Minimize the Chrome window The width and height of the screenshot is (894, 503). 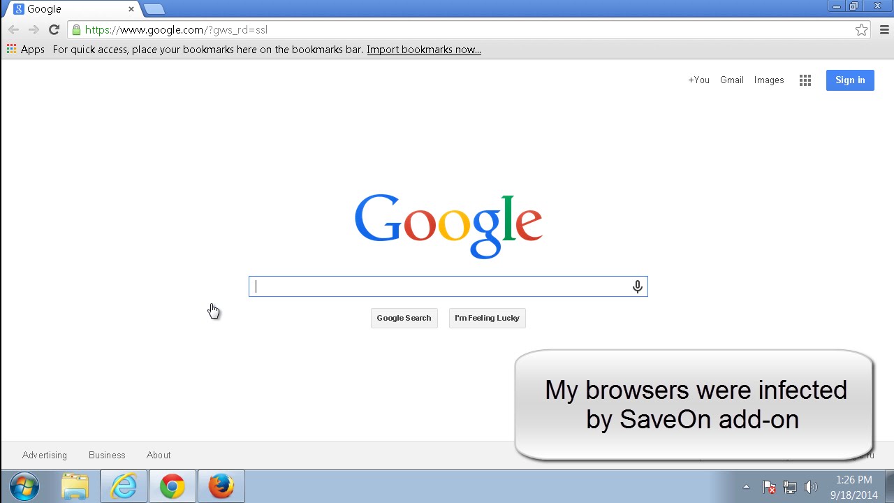(x=836, y=6)
